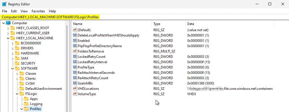Click LockedRetryInterval DWORD icon

[x=75, y=62]
